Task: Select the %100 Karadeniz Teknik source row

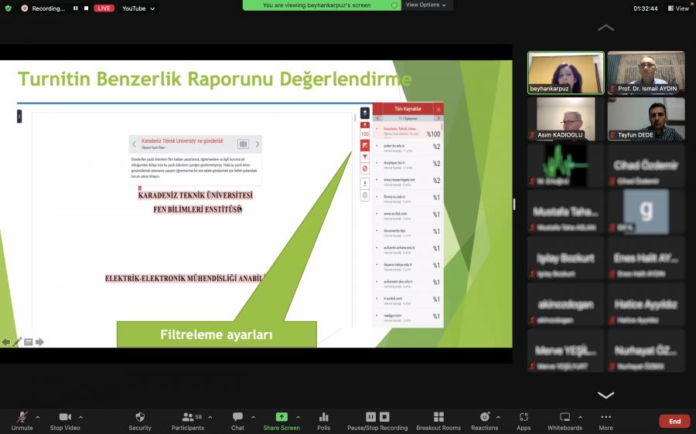Action: 408,131
